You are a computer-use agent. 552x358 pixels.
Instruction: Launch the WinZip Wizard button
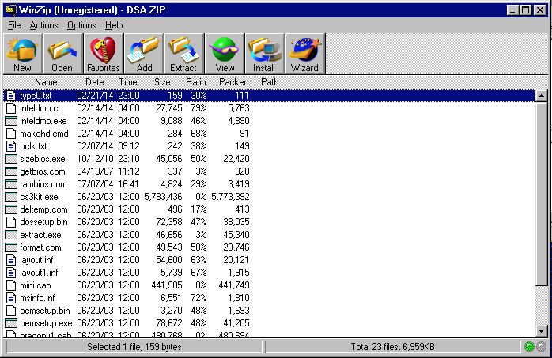305,54
